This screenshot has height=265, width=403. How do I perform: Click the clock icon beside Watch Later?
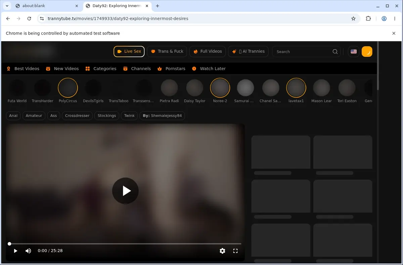click(194, 68)
